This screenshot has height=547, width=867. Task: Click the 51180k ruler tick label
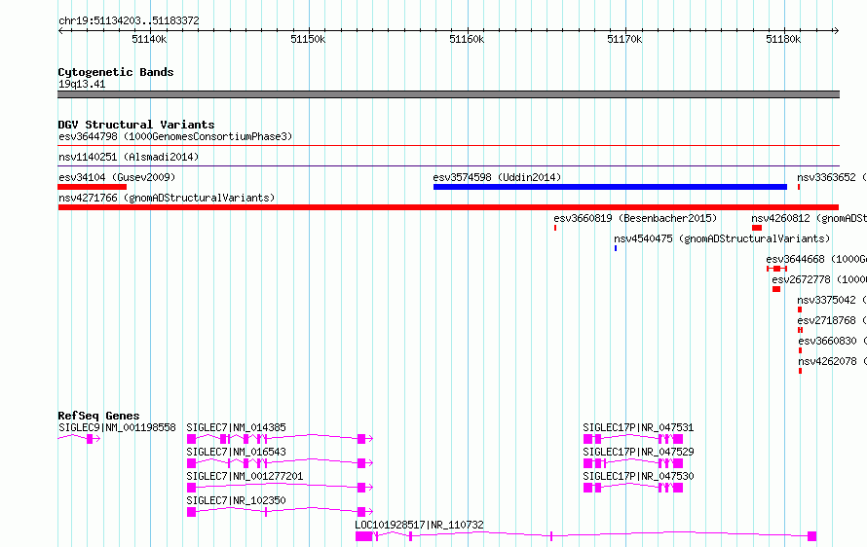tap(783, 39)
